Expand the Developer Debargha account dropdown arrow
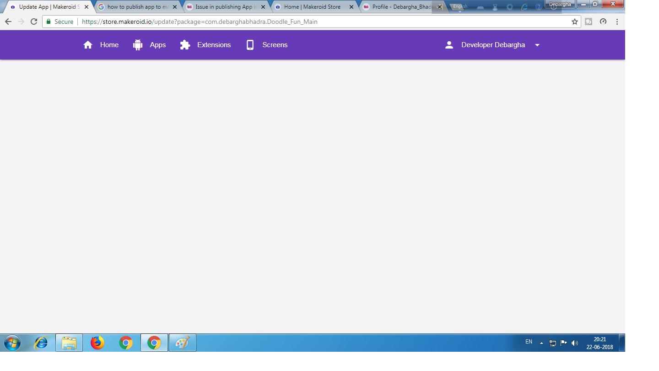This screenshot has height=371, width=659. 537,45
